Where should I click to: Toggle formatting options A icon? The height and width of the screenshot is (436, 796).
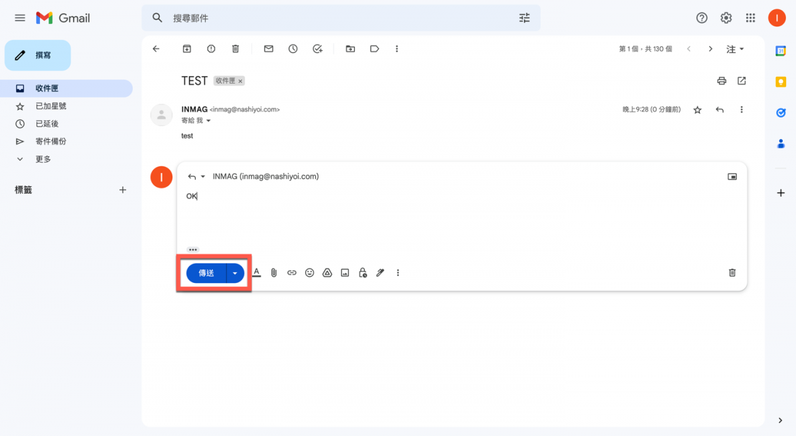pos(256,273)
